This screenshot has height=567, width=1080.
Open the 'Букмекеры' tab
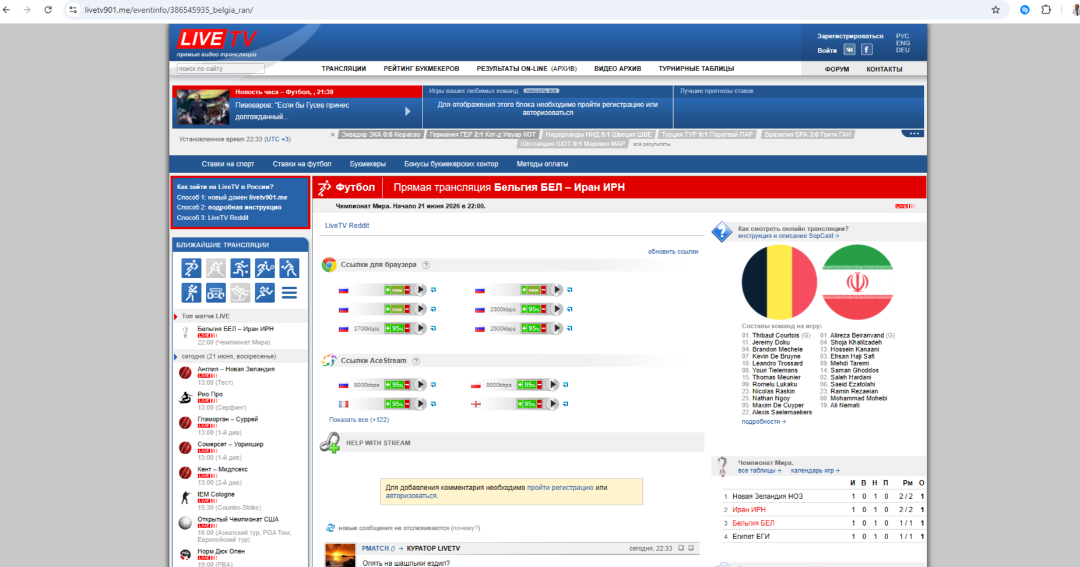point(368,164)
